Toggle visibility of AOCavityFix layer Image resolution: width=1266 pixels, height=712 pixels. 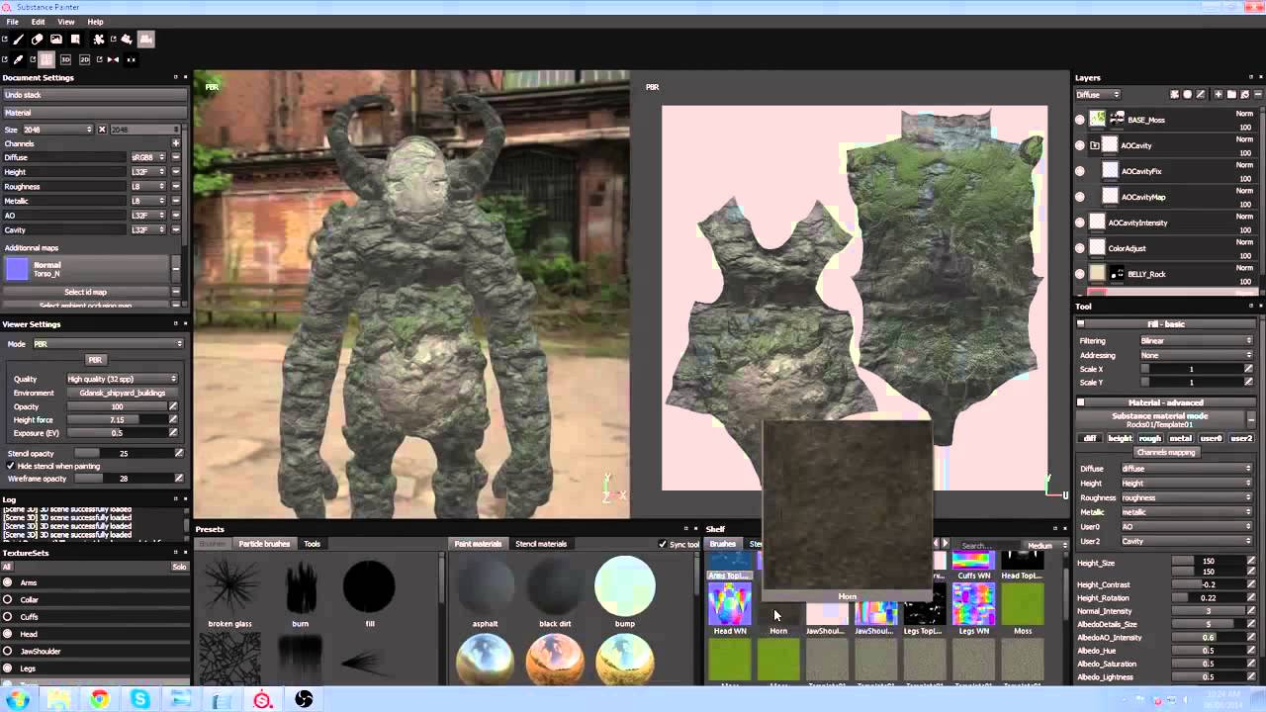coord(1079,171)
